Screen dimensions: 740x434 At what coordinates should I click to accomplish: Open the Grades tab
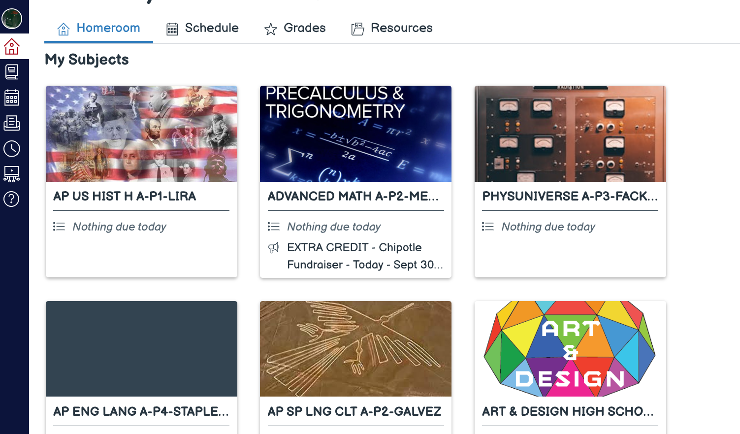295,28
